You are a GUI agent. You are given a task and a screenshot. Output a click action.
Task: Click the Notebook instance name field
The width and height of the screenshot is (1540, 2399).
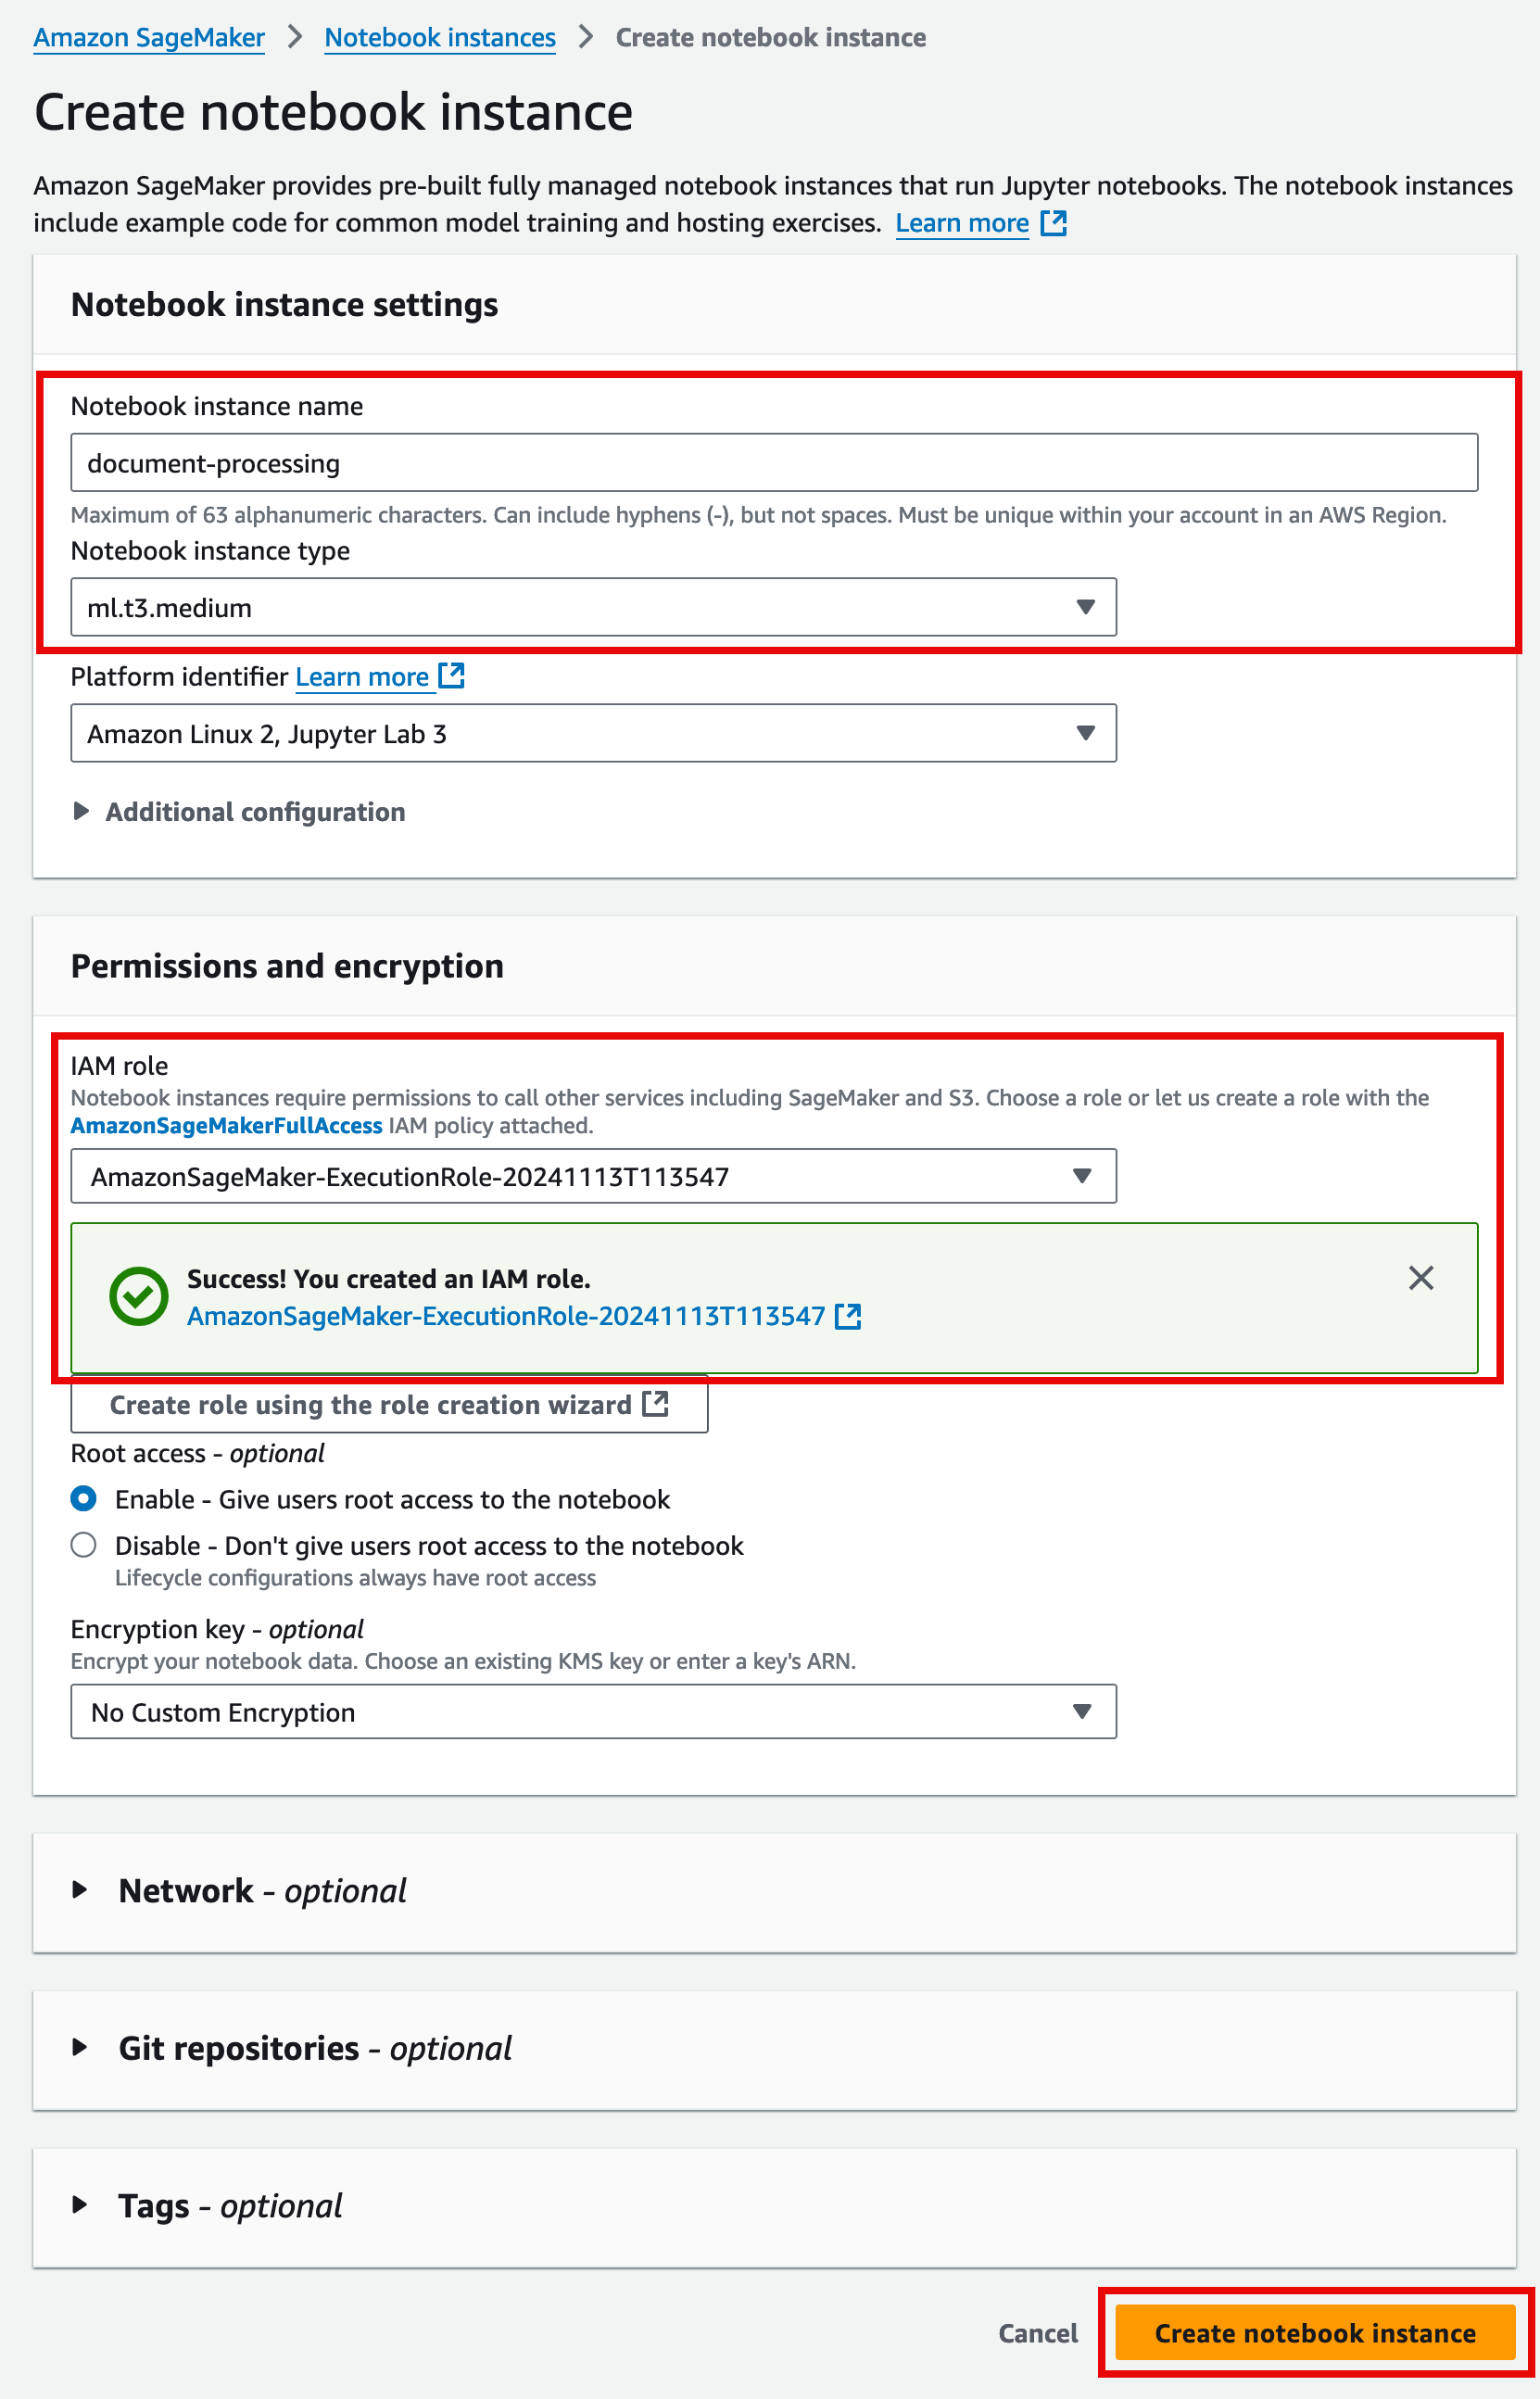tap(773, 463)
